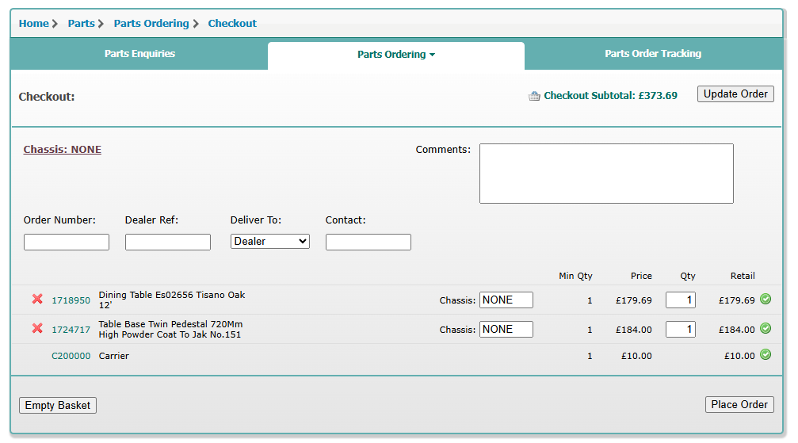This screenshot has height=443, width=798.
Task: Focus the Dealer Ref field
Action: (x=168, y=242)
